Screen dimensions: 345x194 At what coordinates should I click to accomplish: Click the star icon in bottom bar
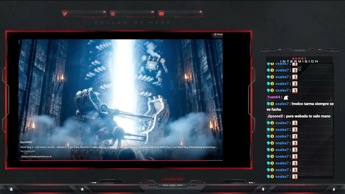82,189
